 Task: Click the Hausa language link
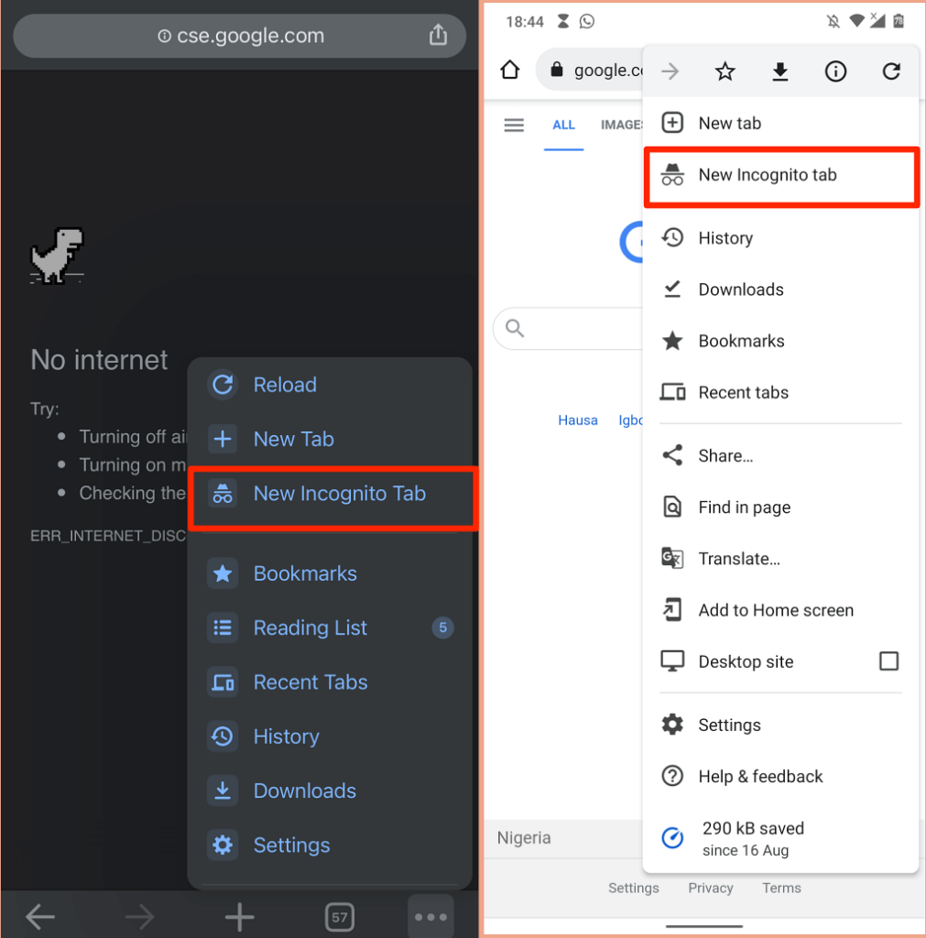578,420
